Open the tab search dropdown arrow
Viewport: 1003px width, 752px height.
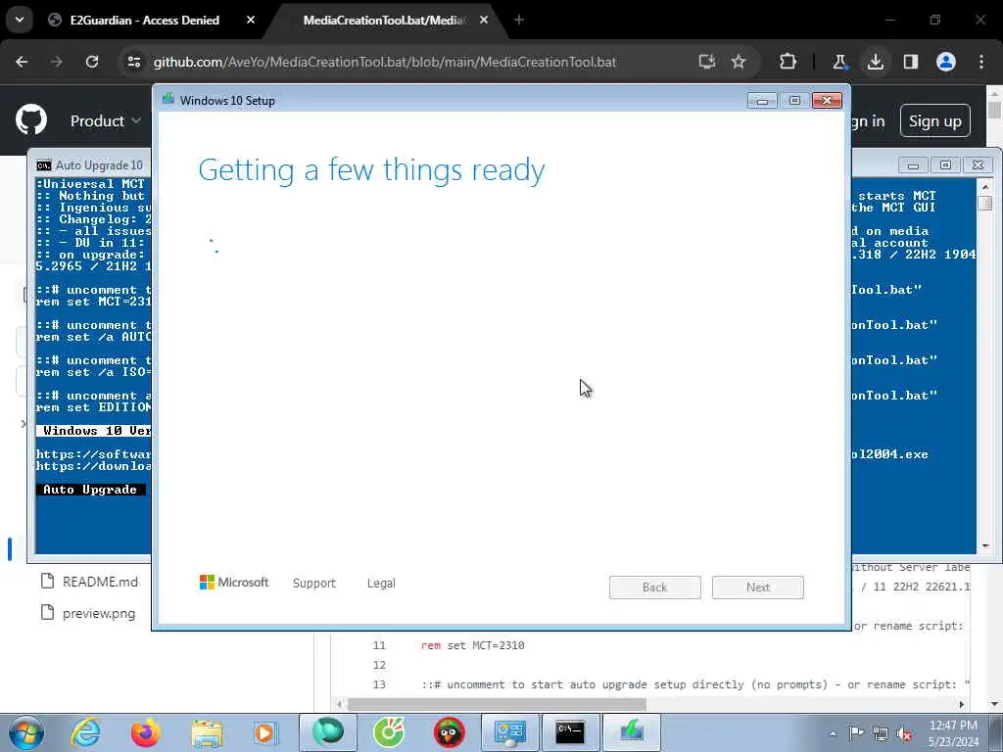pos(20,20)
